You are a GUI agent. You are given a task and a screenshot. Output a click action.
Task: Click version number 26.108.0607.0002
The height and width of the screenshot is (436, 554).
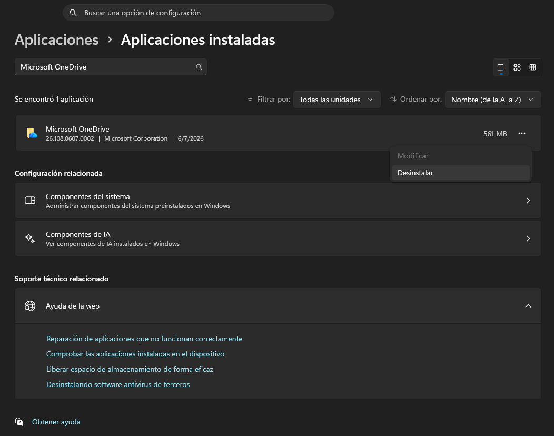[70, 138]
